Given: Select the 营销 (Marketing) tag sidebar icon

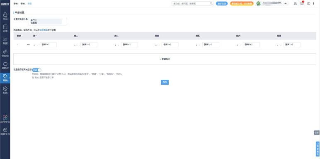Looking at the screenshot, I should (5, 76).
